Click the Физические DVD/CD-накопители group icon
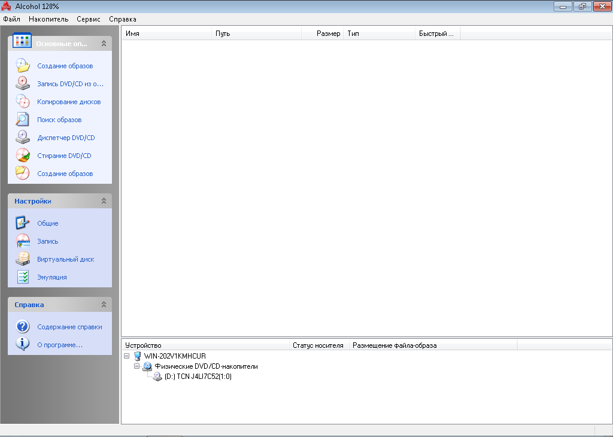Viewport: 613px width, 437px height. 147,366
